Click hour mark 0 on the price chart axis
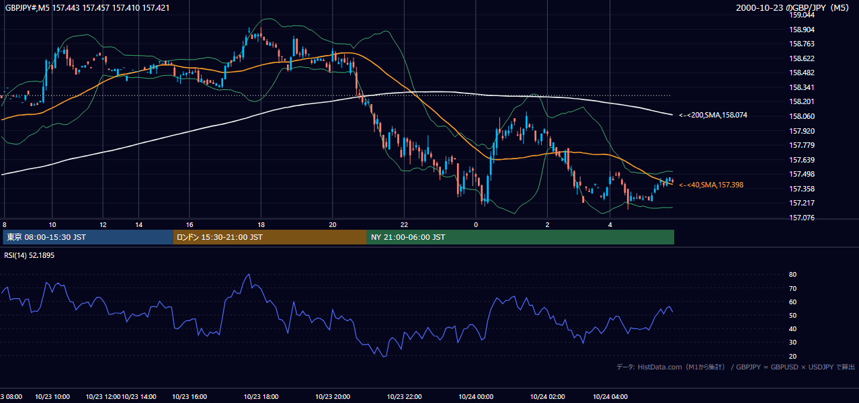This screenshot has width=859, height=403. click(x=476, y=224)
